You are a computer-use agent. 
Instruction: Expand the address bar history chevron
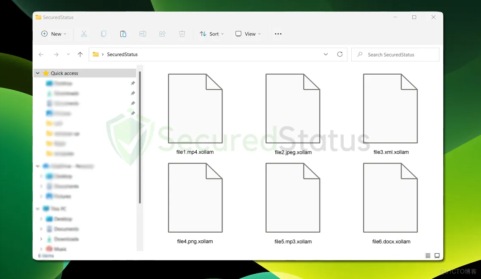(x=326, y=54)
